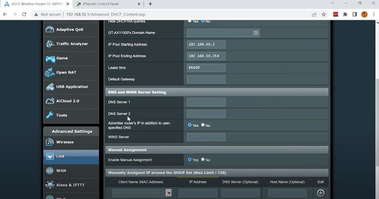The image size is (379, 199).
Task: Click the Manually Assigned IP list header
Action: click(x=217, y=173)
